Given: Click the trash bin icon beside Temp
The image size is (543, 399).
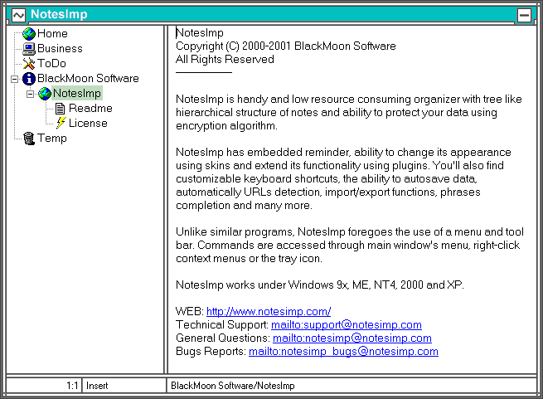Looking at the screenshot, I should pyautogui.click(x=29, y=139).
